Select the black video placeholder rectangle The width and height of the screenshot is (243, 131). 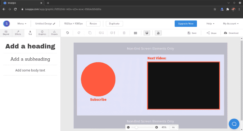(x=184, y=86)
